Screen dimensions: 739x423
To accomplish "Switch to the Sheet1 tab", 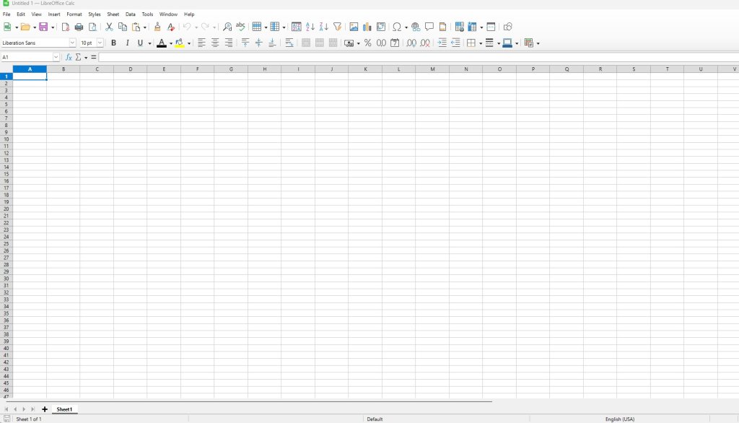I will tap(64, 409).
